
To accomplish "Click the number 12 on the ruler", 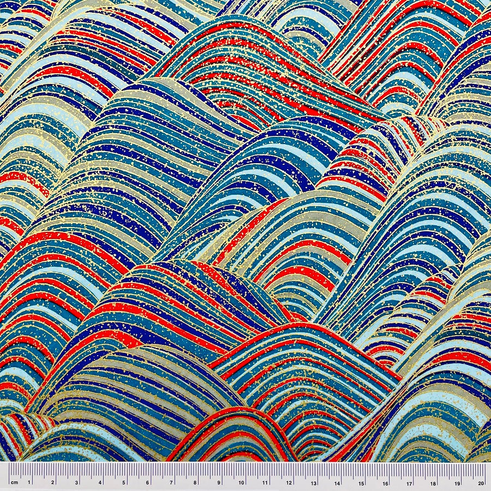I will point(289,482).
